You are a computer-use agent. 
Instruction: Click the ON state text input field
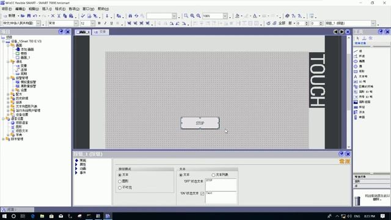[221, 198]
